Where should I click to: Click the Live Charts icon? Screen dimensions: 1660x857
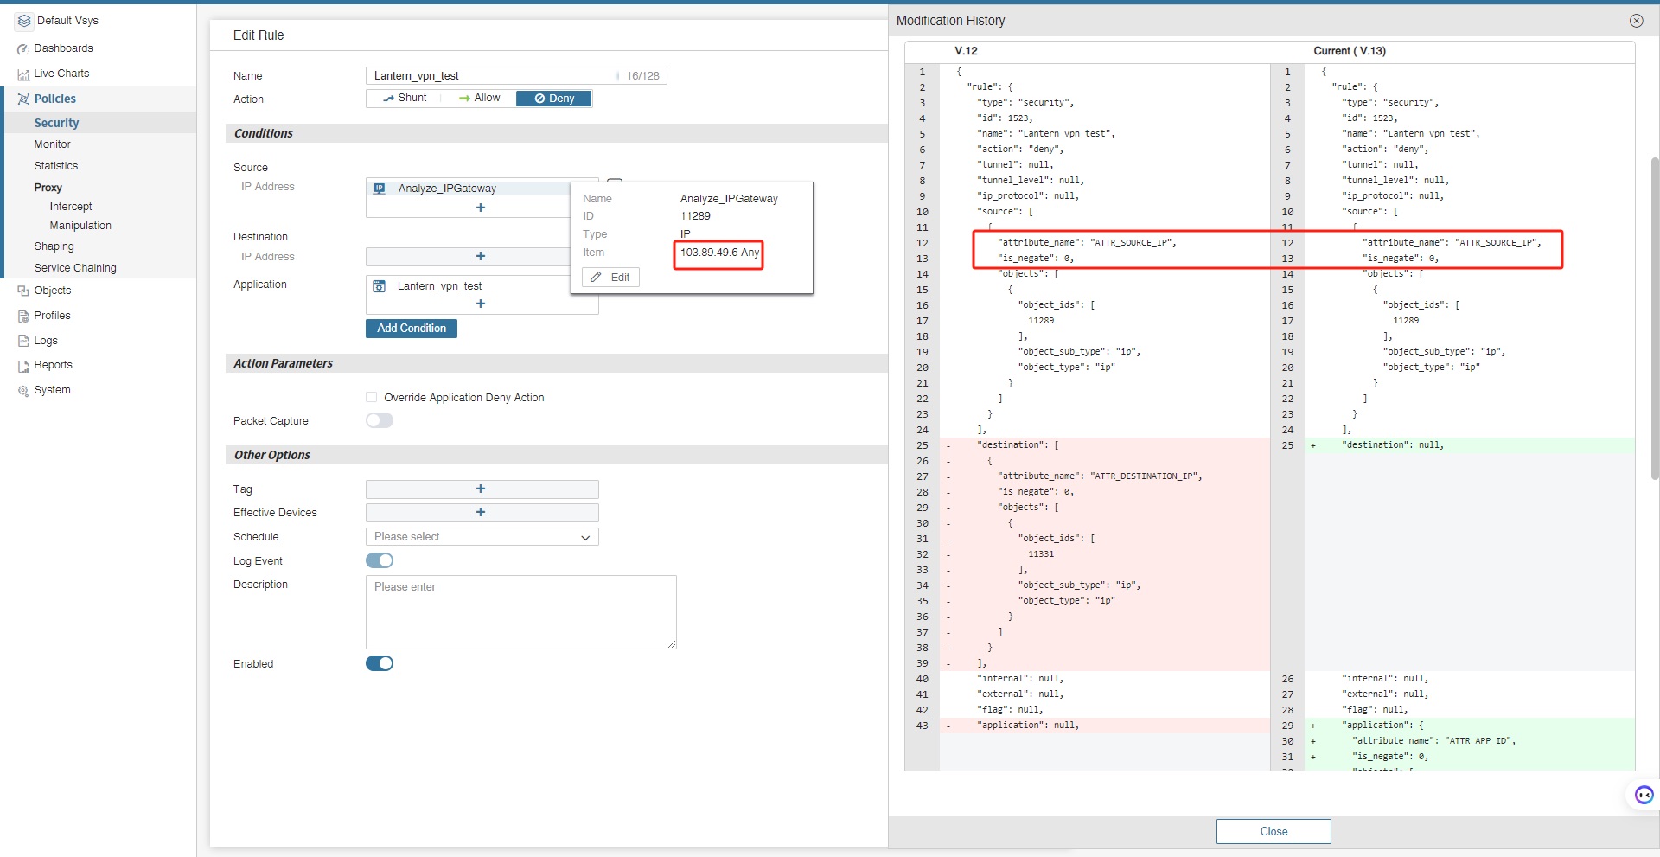23,74
